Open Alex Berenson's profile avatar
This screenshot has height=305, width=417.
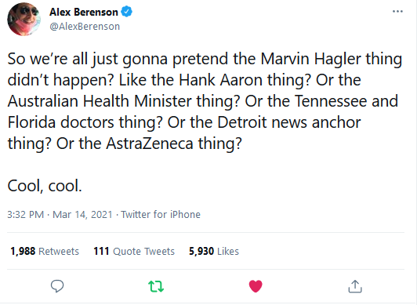point(24,19)
